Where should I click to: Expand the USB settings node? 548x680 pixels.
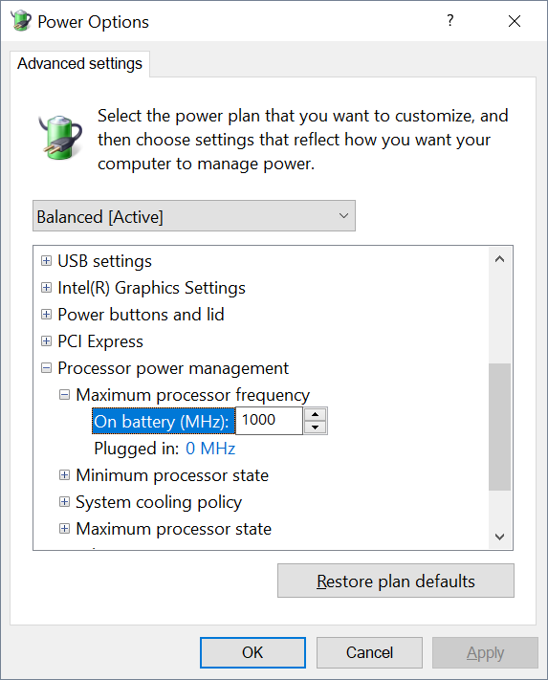46,261
